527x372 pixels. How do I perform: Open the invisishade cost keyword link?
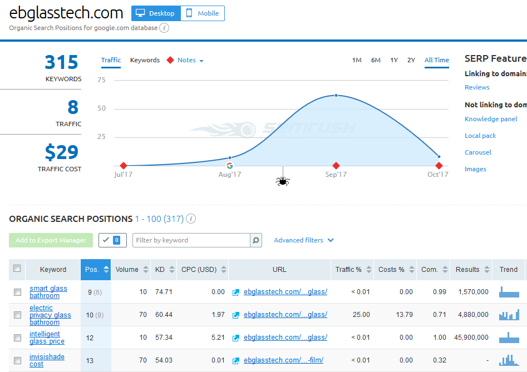coord(47,360)
